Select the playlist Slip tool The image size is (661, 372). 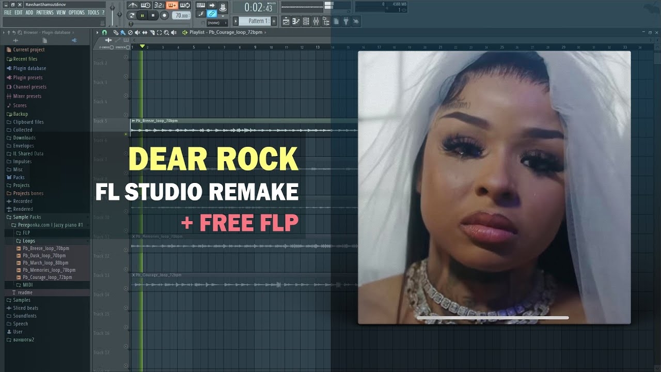click(145, 33)
